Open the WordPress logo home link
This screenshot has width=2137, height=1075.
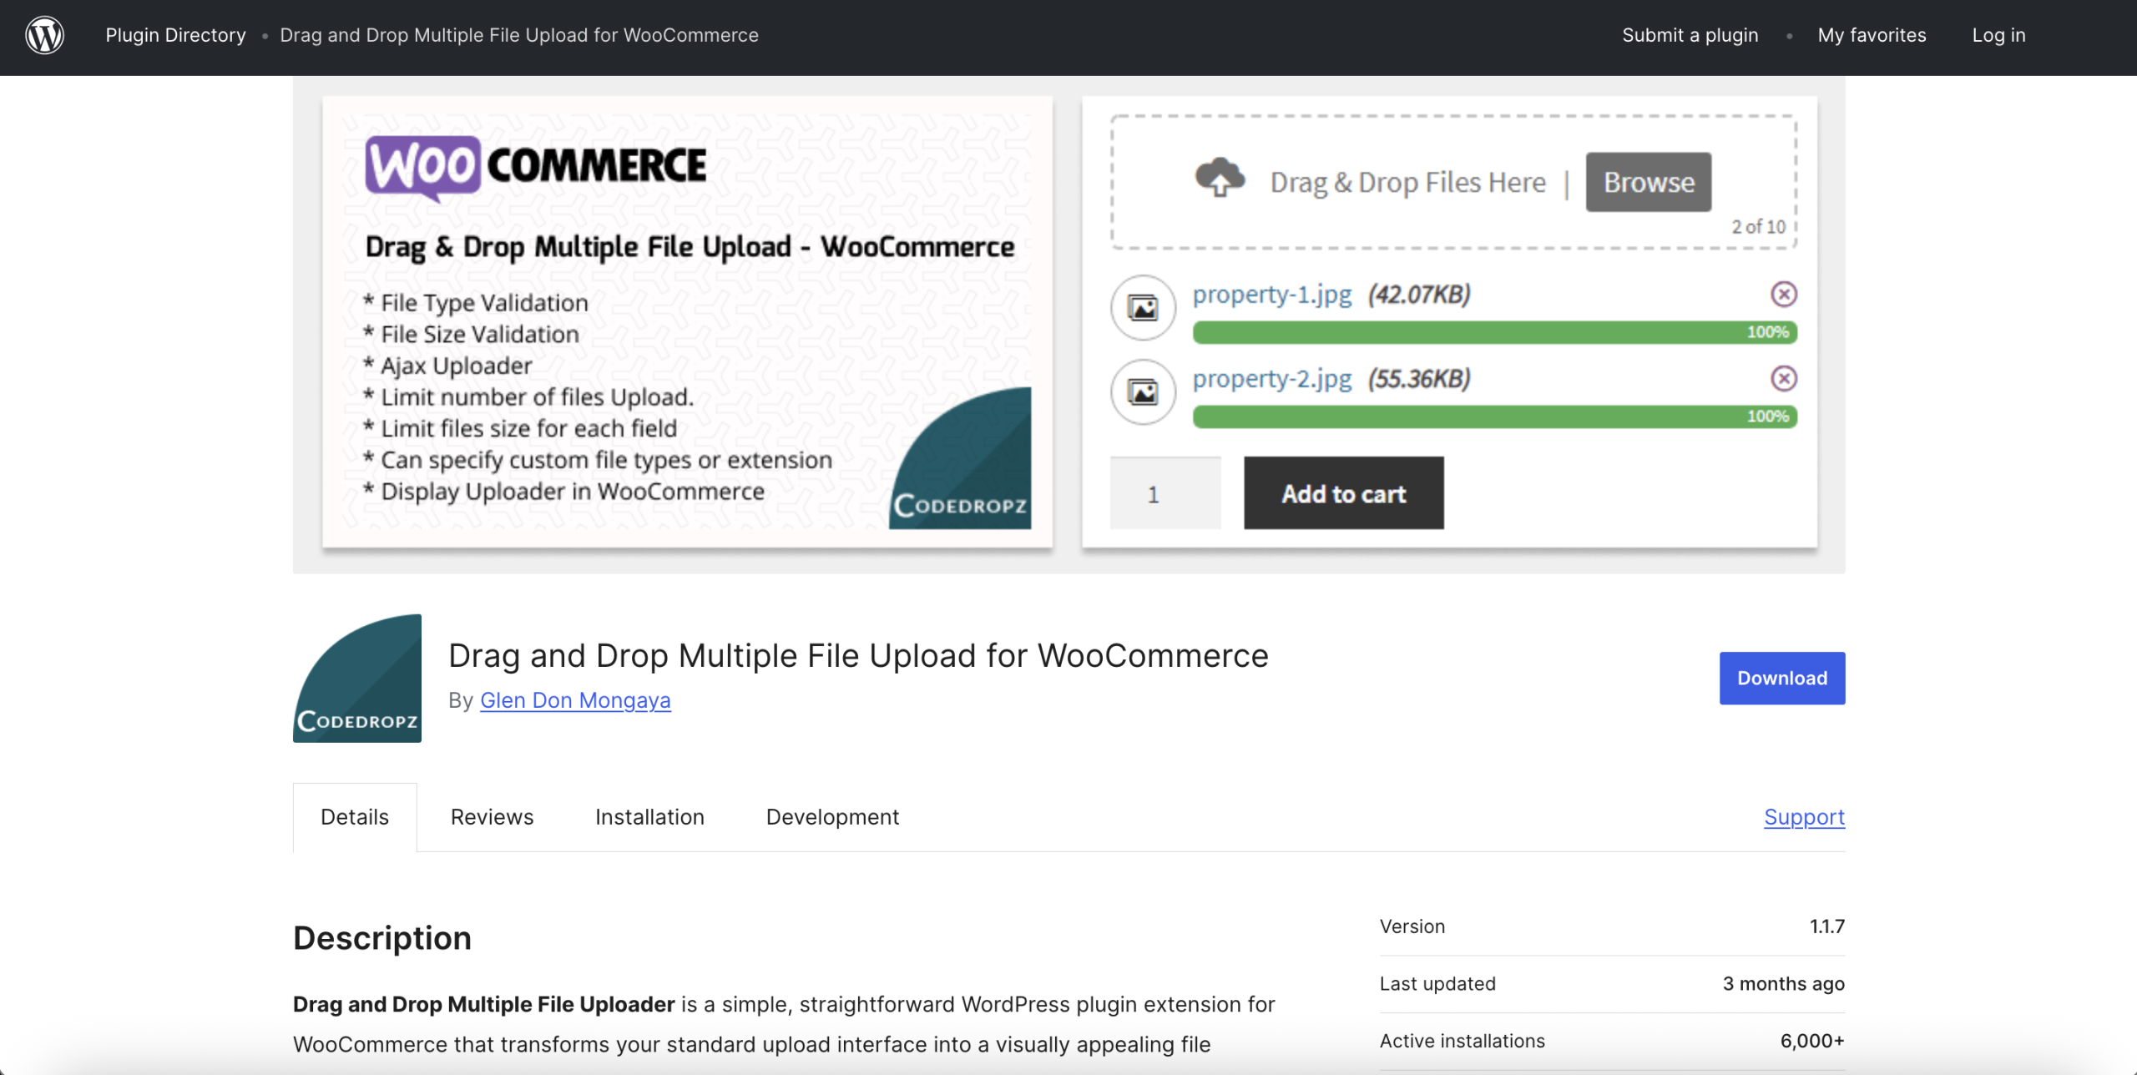44,35
